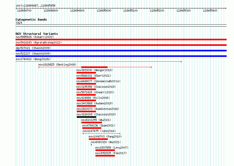
Task: Open nsv5666331 (Ebert2021) label
Action: tap(94, 76)
